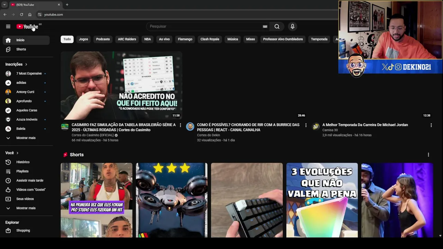Click browser home button
Screen dimensions: 443x249
coord(30,15)
